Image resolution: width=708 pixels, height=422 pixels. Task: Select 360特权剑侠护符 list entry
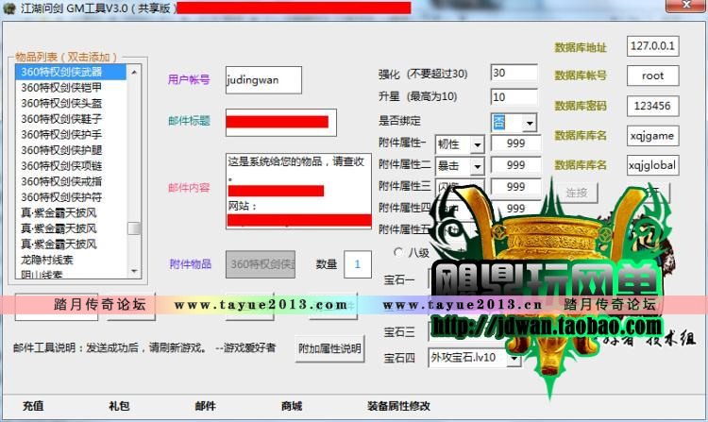pyautogui.click(x=71, y=197)
